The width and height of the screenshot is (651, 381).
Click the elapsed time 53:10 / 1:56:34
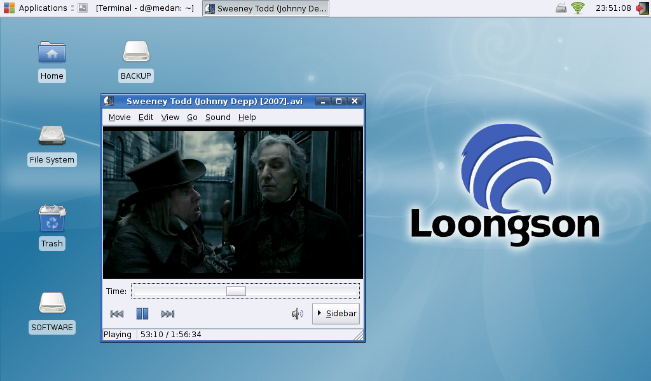(170, 335)
